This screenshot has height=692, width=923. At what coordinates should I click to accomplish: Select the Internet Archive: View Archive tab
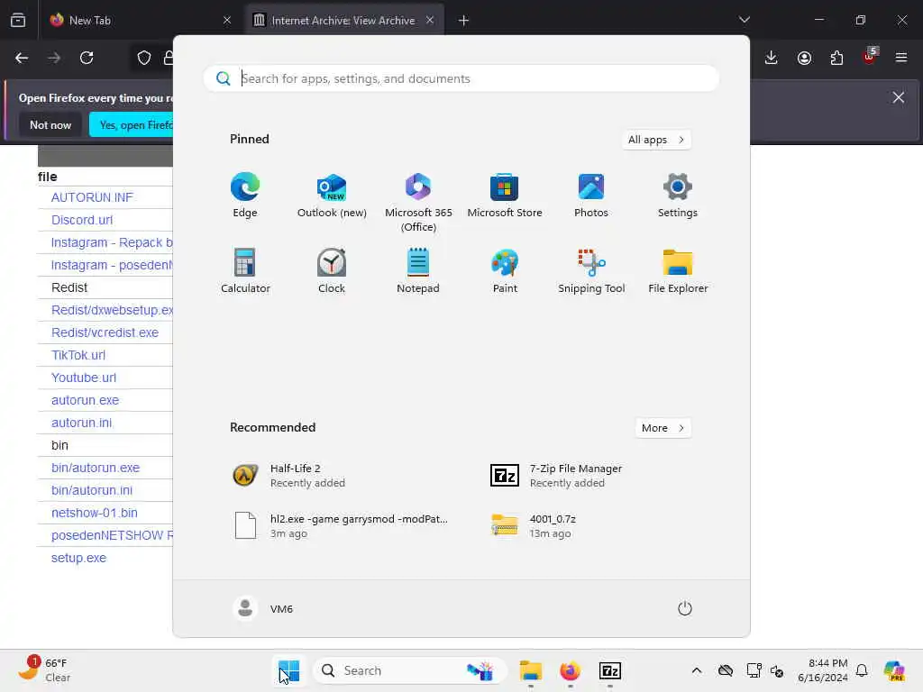click(x=344, y=21)
